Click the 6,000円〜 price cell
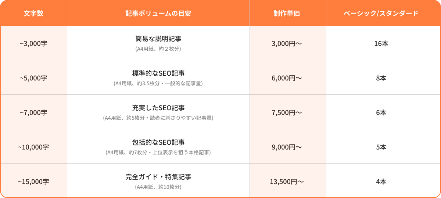 coord(287,78)
